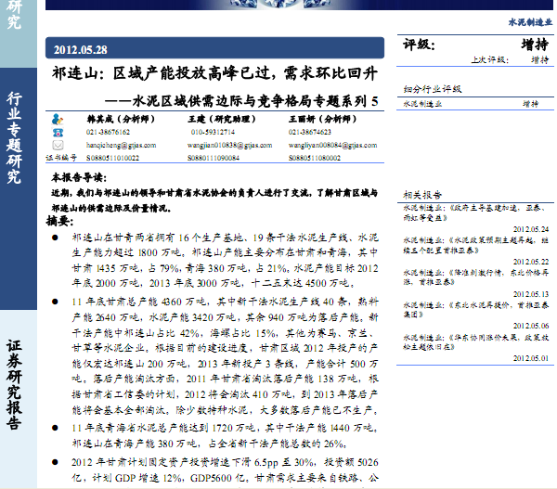Open email link hanqicheng@gtjas.com
557x489 pixels.
[x=113, y=146]
